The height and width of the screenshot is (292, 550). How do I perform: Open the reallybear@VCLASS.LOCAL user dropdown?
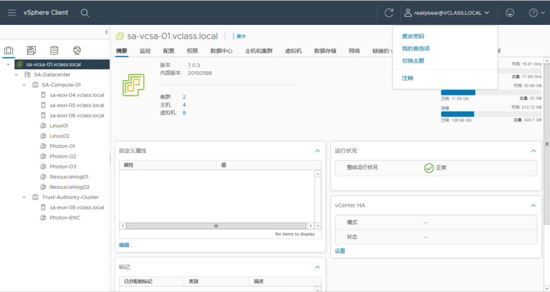coord(447,13)
